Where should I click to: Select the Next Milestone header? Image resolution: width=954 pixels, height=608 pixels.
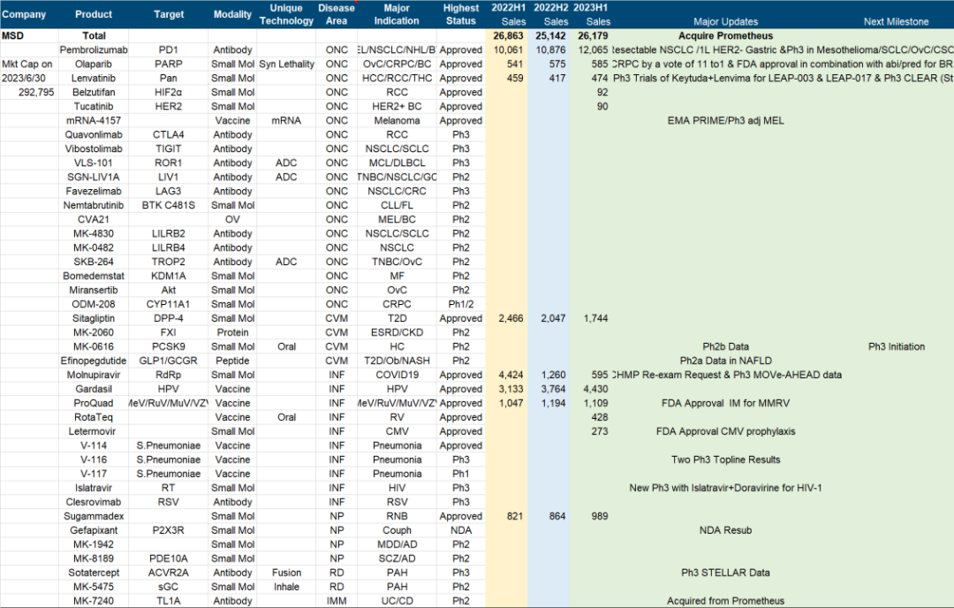897,21
